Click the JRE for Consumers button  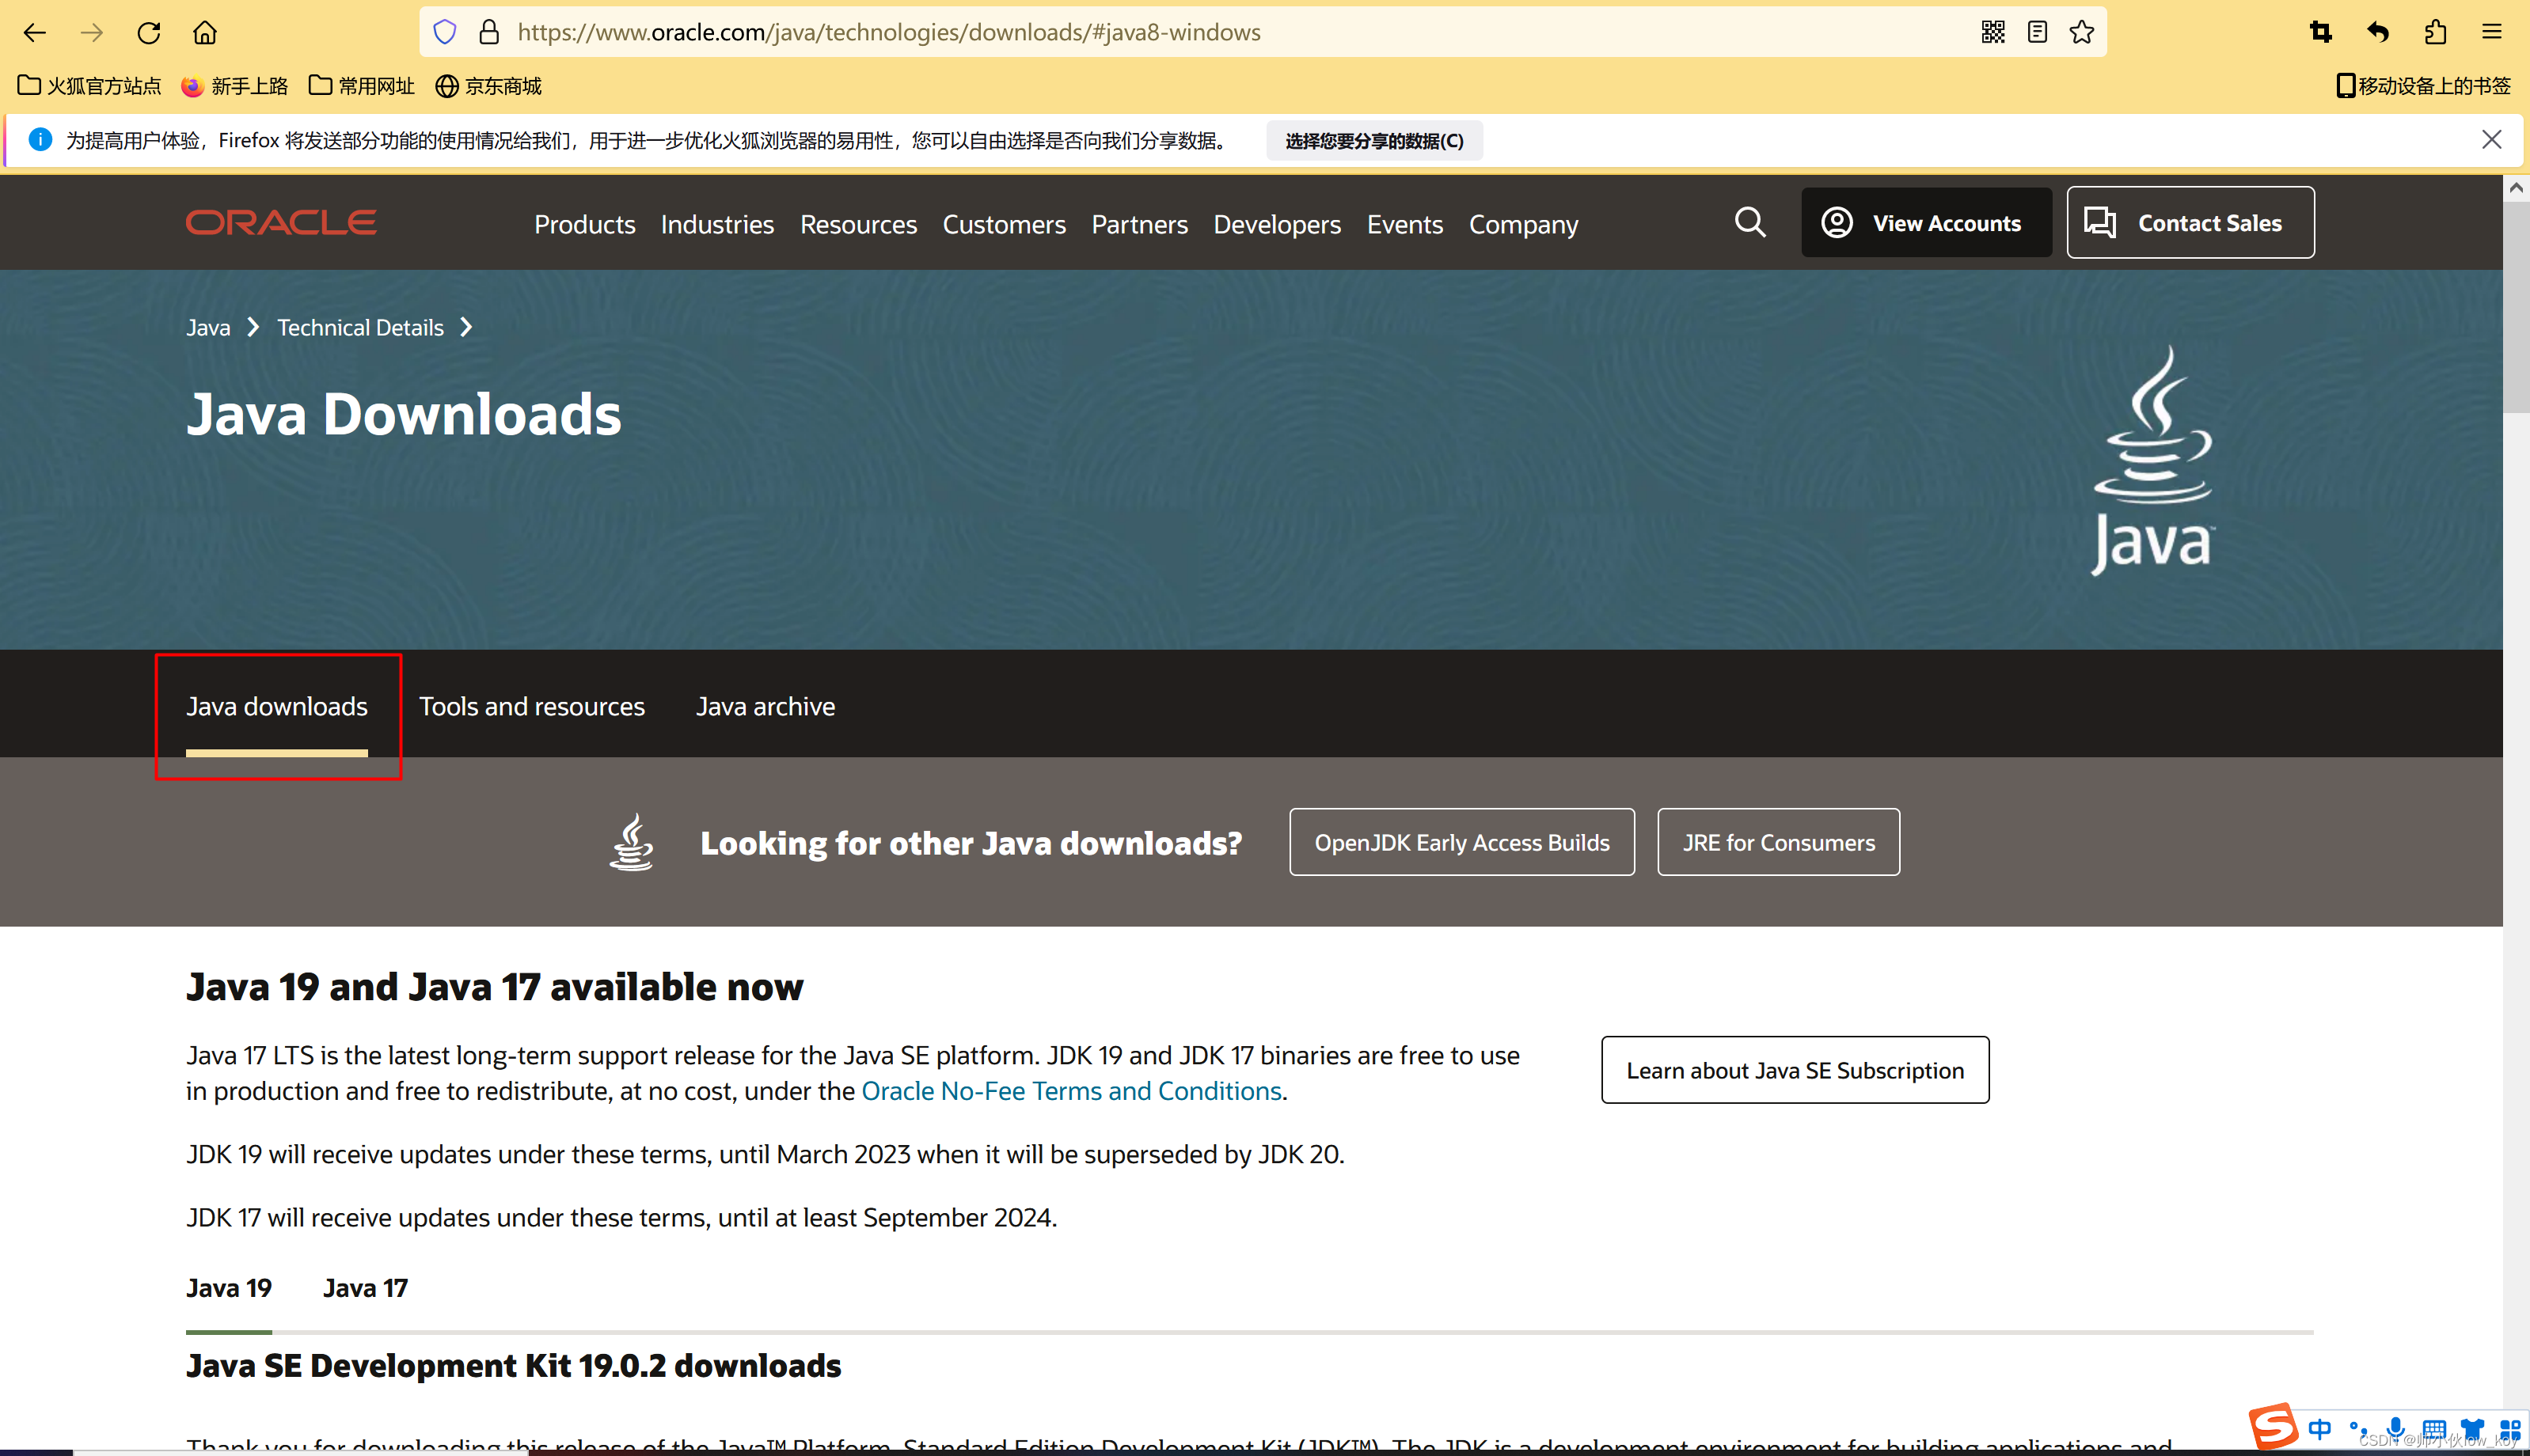[1778, 842]
